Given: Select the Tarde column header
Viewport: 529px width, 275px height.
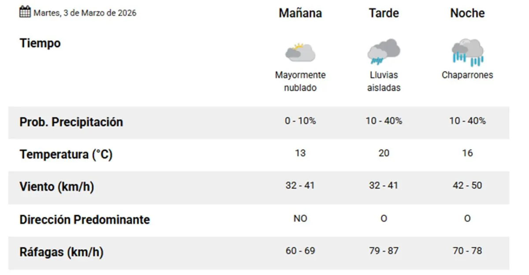Looking at the screenshot, I should click(x=384, y=13).
